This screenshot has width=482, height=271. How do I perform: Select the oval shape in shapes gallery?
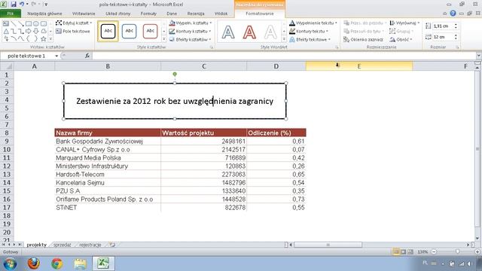36,23
